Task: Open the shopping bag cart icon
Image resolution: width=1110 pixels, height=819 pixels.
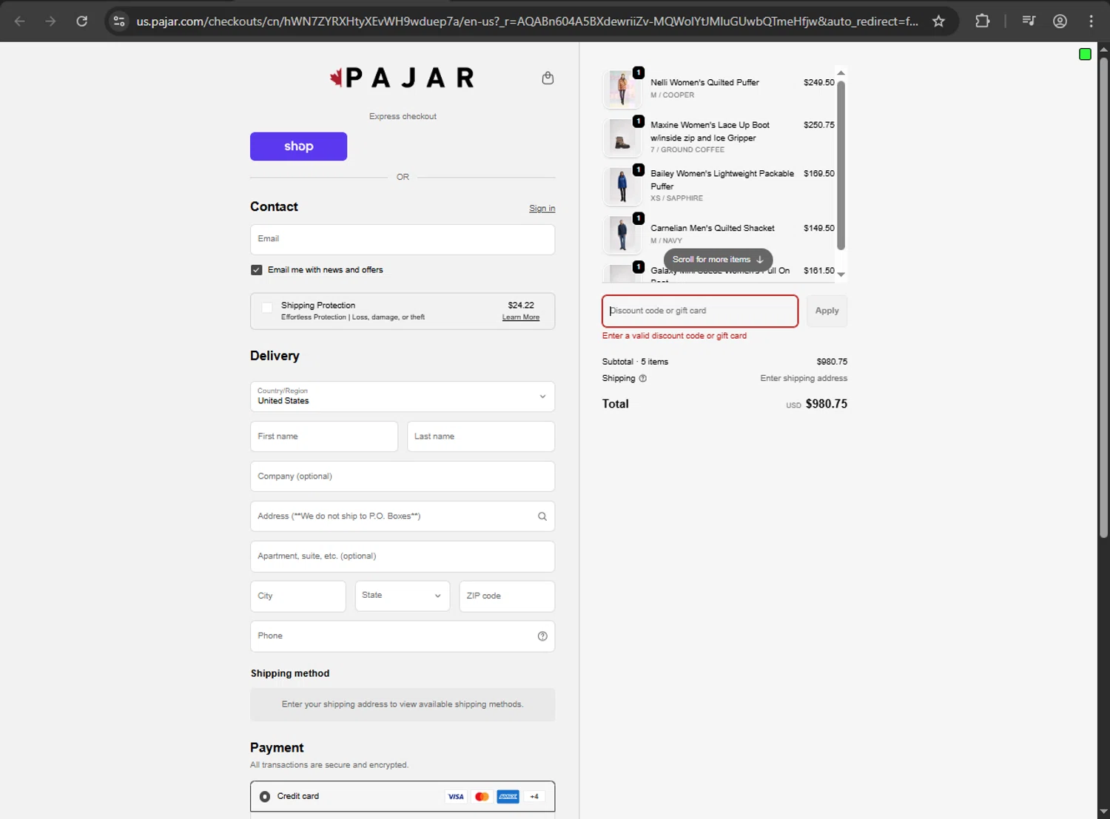Action: [x=548, y=78]
